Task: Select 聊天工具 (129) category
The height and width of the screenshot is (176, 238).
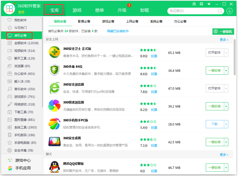Action: click(21, 58)
